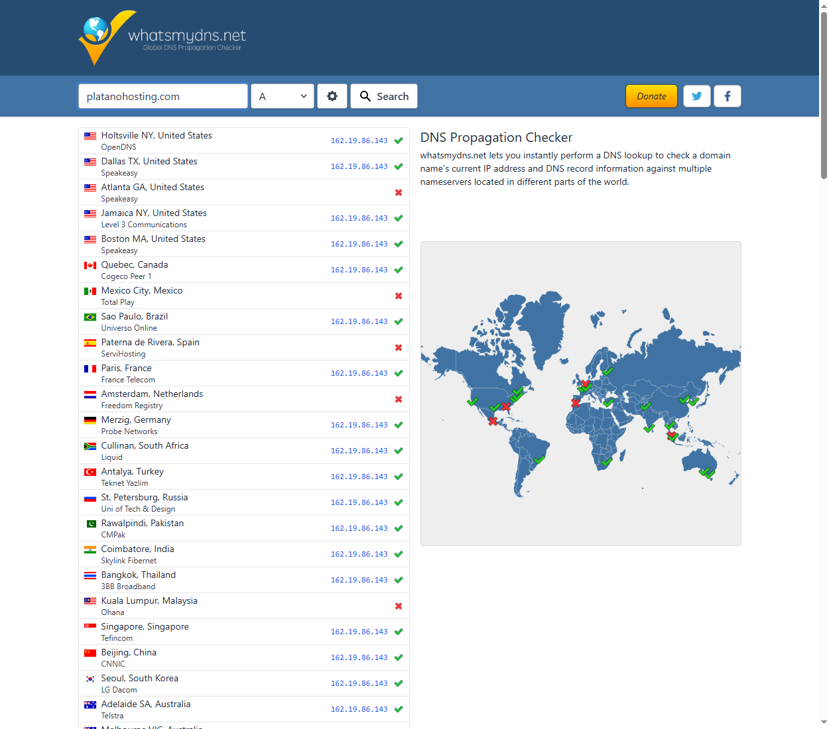This screenshot has height=729, width=829.
Task: Click the platanohosting.com domain input field
Action: coord(163,96)
